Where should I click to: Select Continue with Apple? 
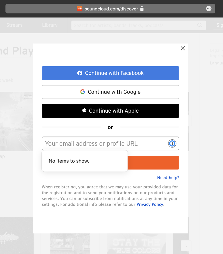110,111
